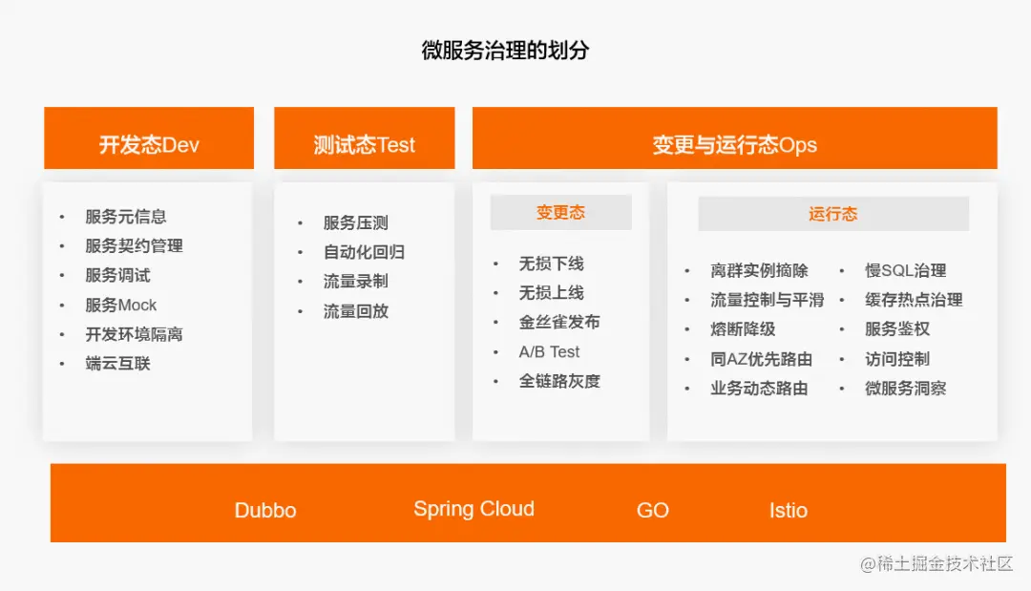This screenshot has height=591, width=1031.
Task: Click the 服务契约管理 list item
Action: 135,246
